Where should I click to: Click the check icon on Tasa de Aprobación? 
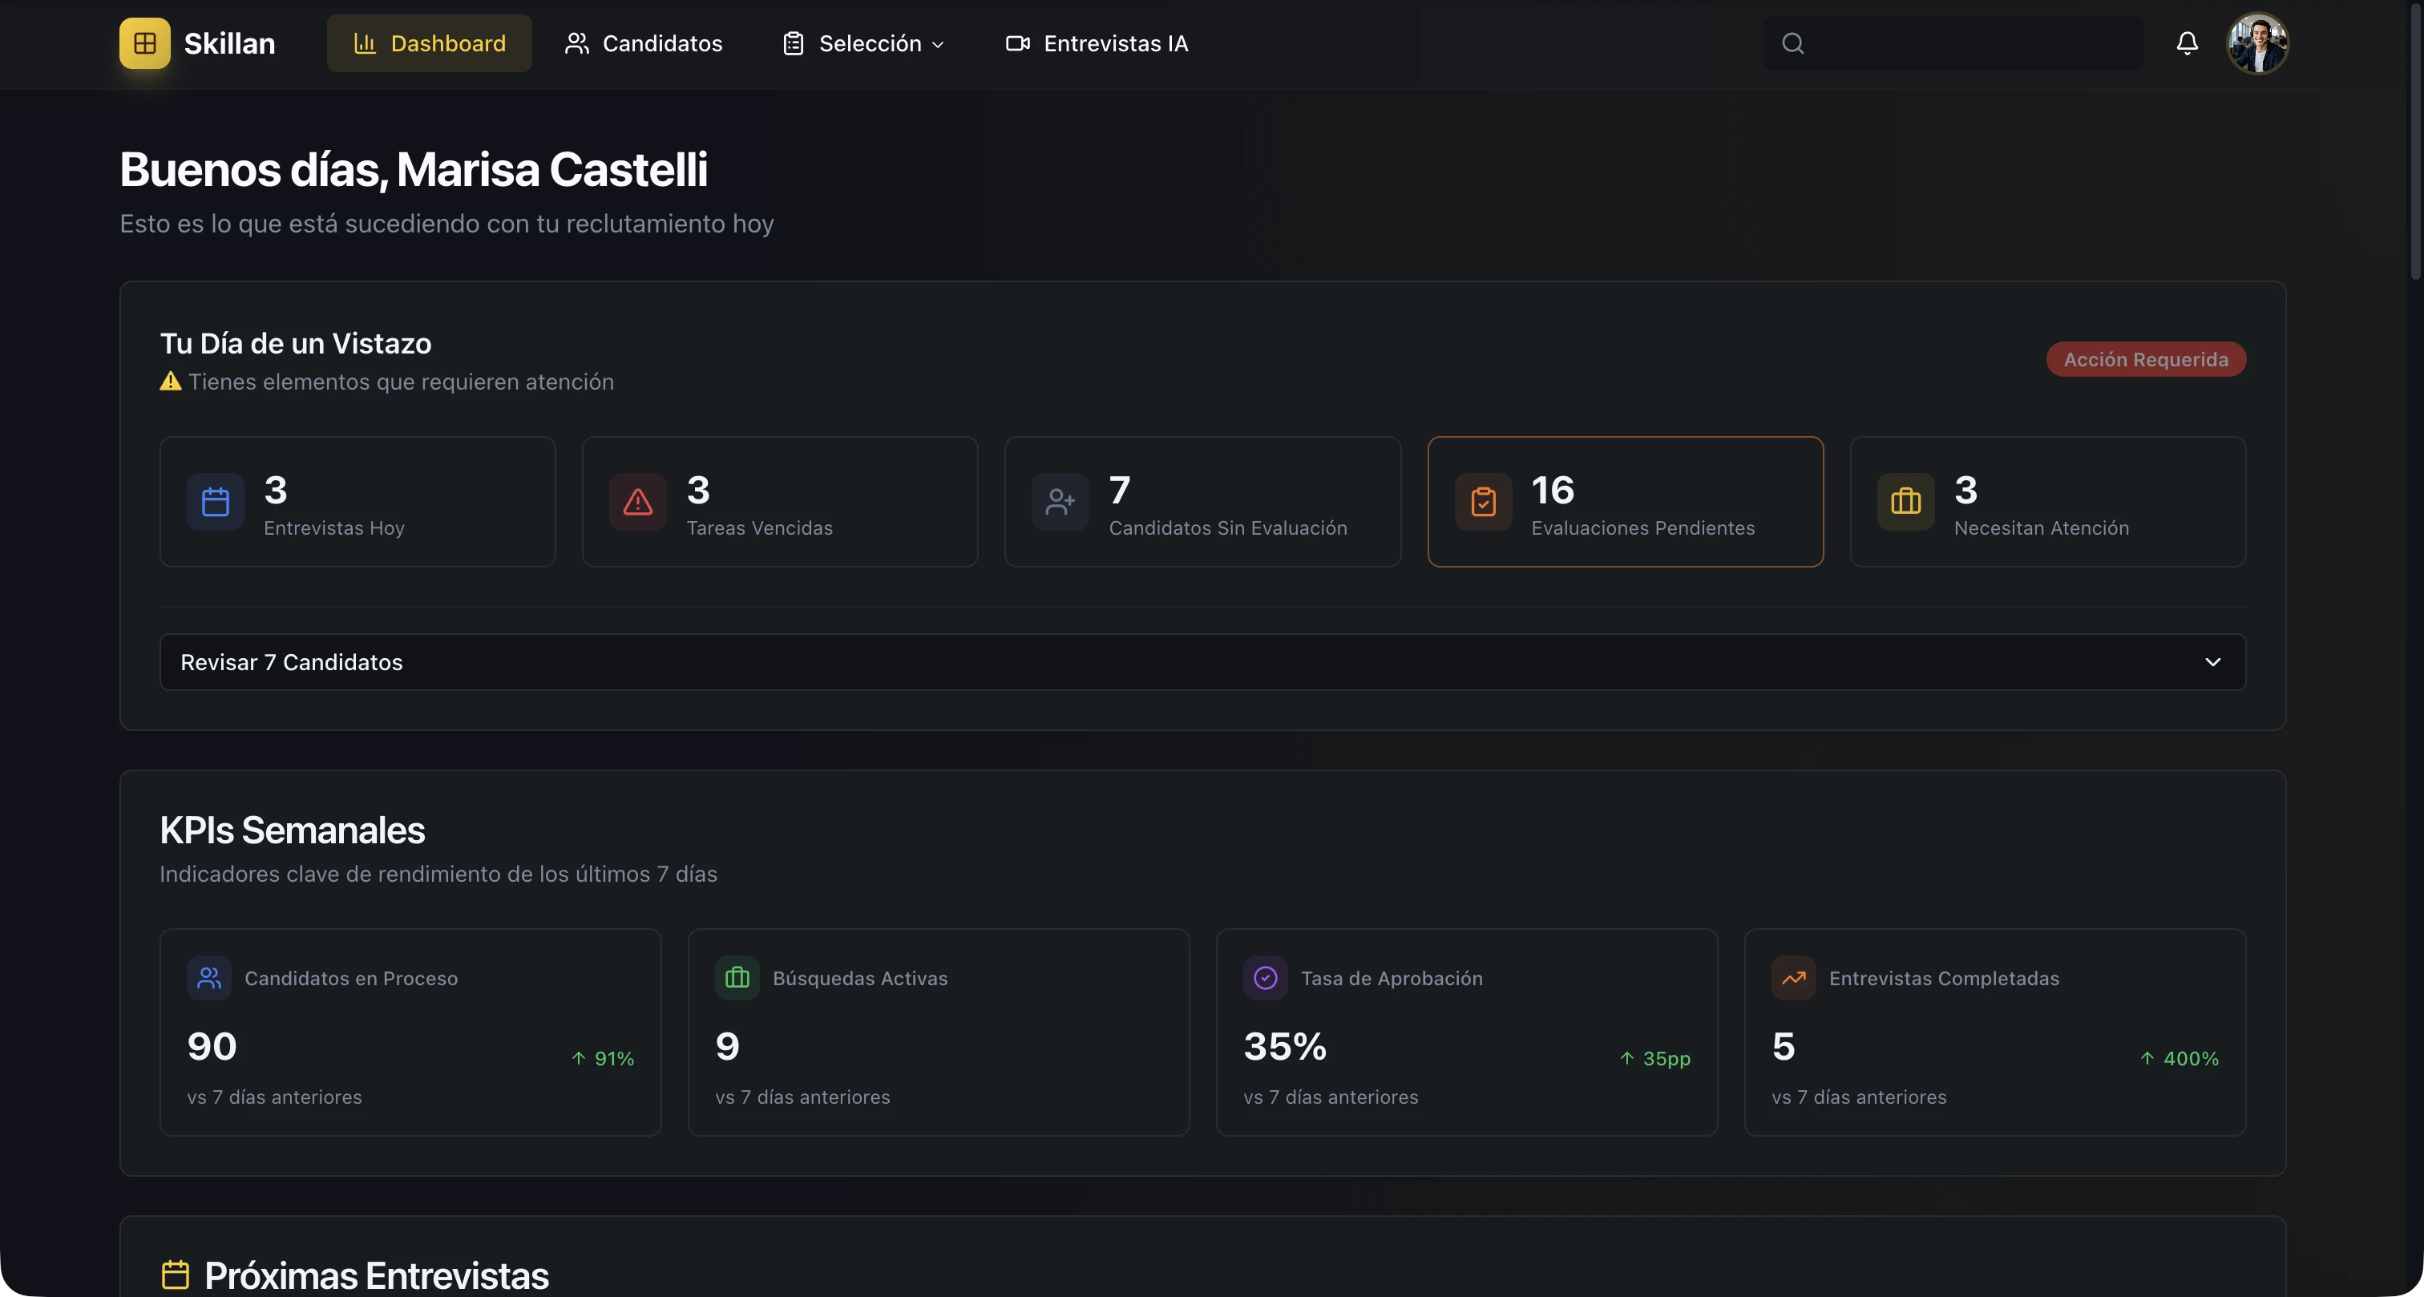1266,978
